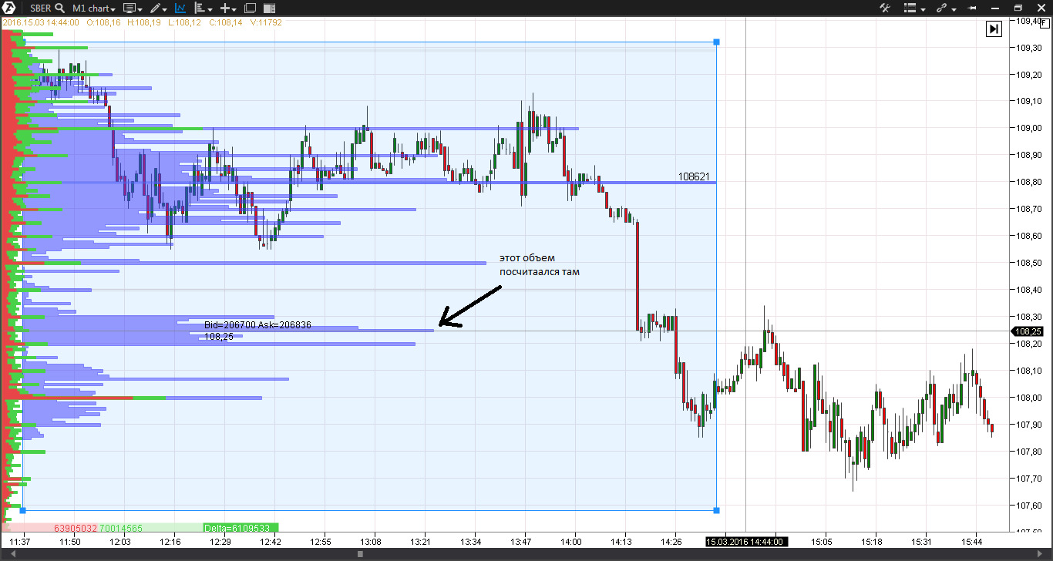Screen dimensions: 1053x561
Task: Expand the link windows dropdown arrow
Action: pos(954,8)
